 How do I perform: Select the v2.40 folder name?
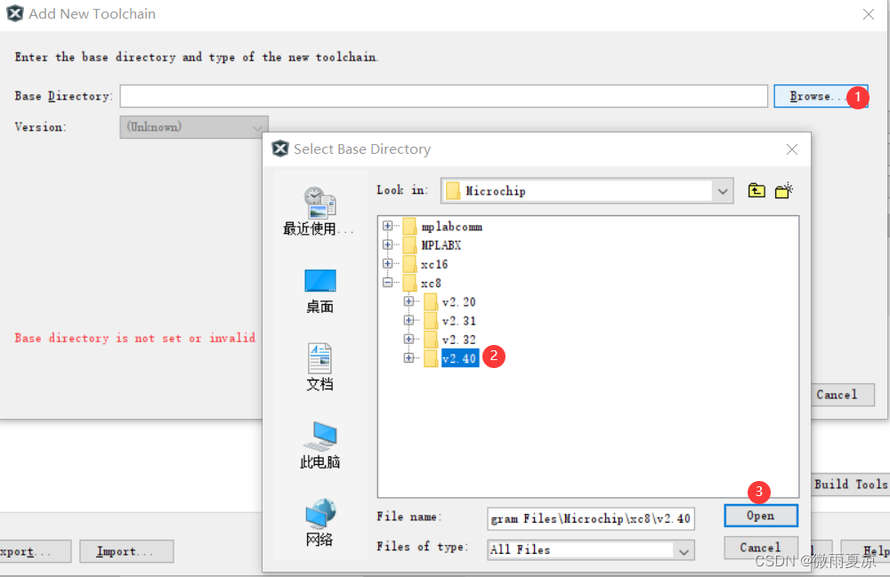(x=460, y=358)
